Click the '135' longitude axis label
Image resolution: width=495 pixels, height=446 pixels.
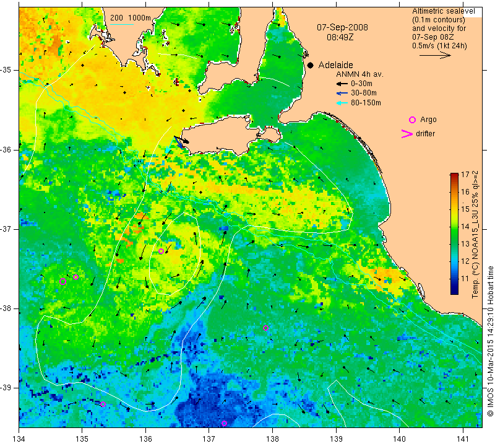82,439
